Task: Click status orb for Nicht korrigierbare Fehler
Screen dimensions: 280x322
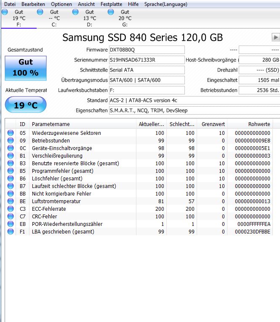Action: pos(11,193)
